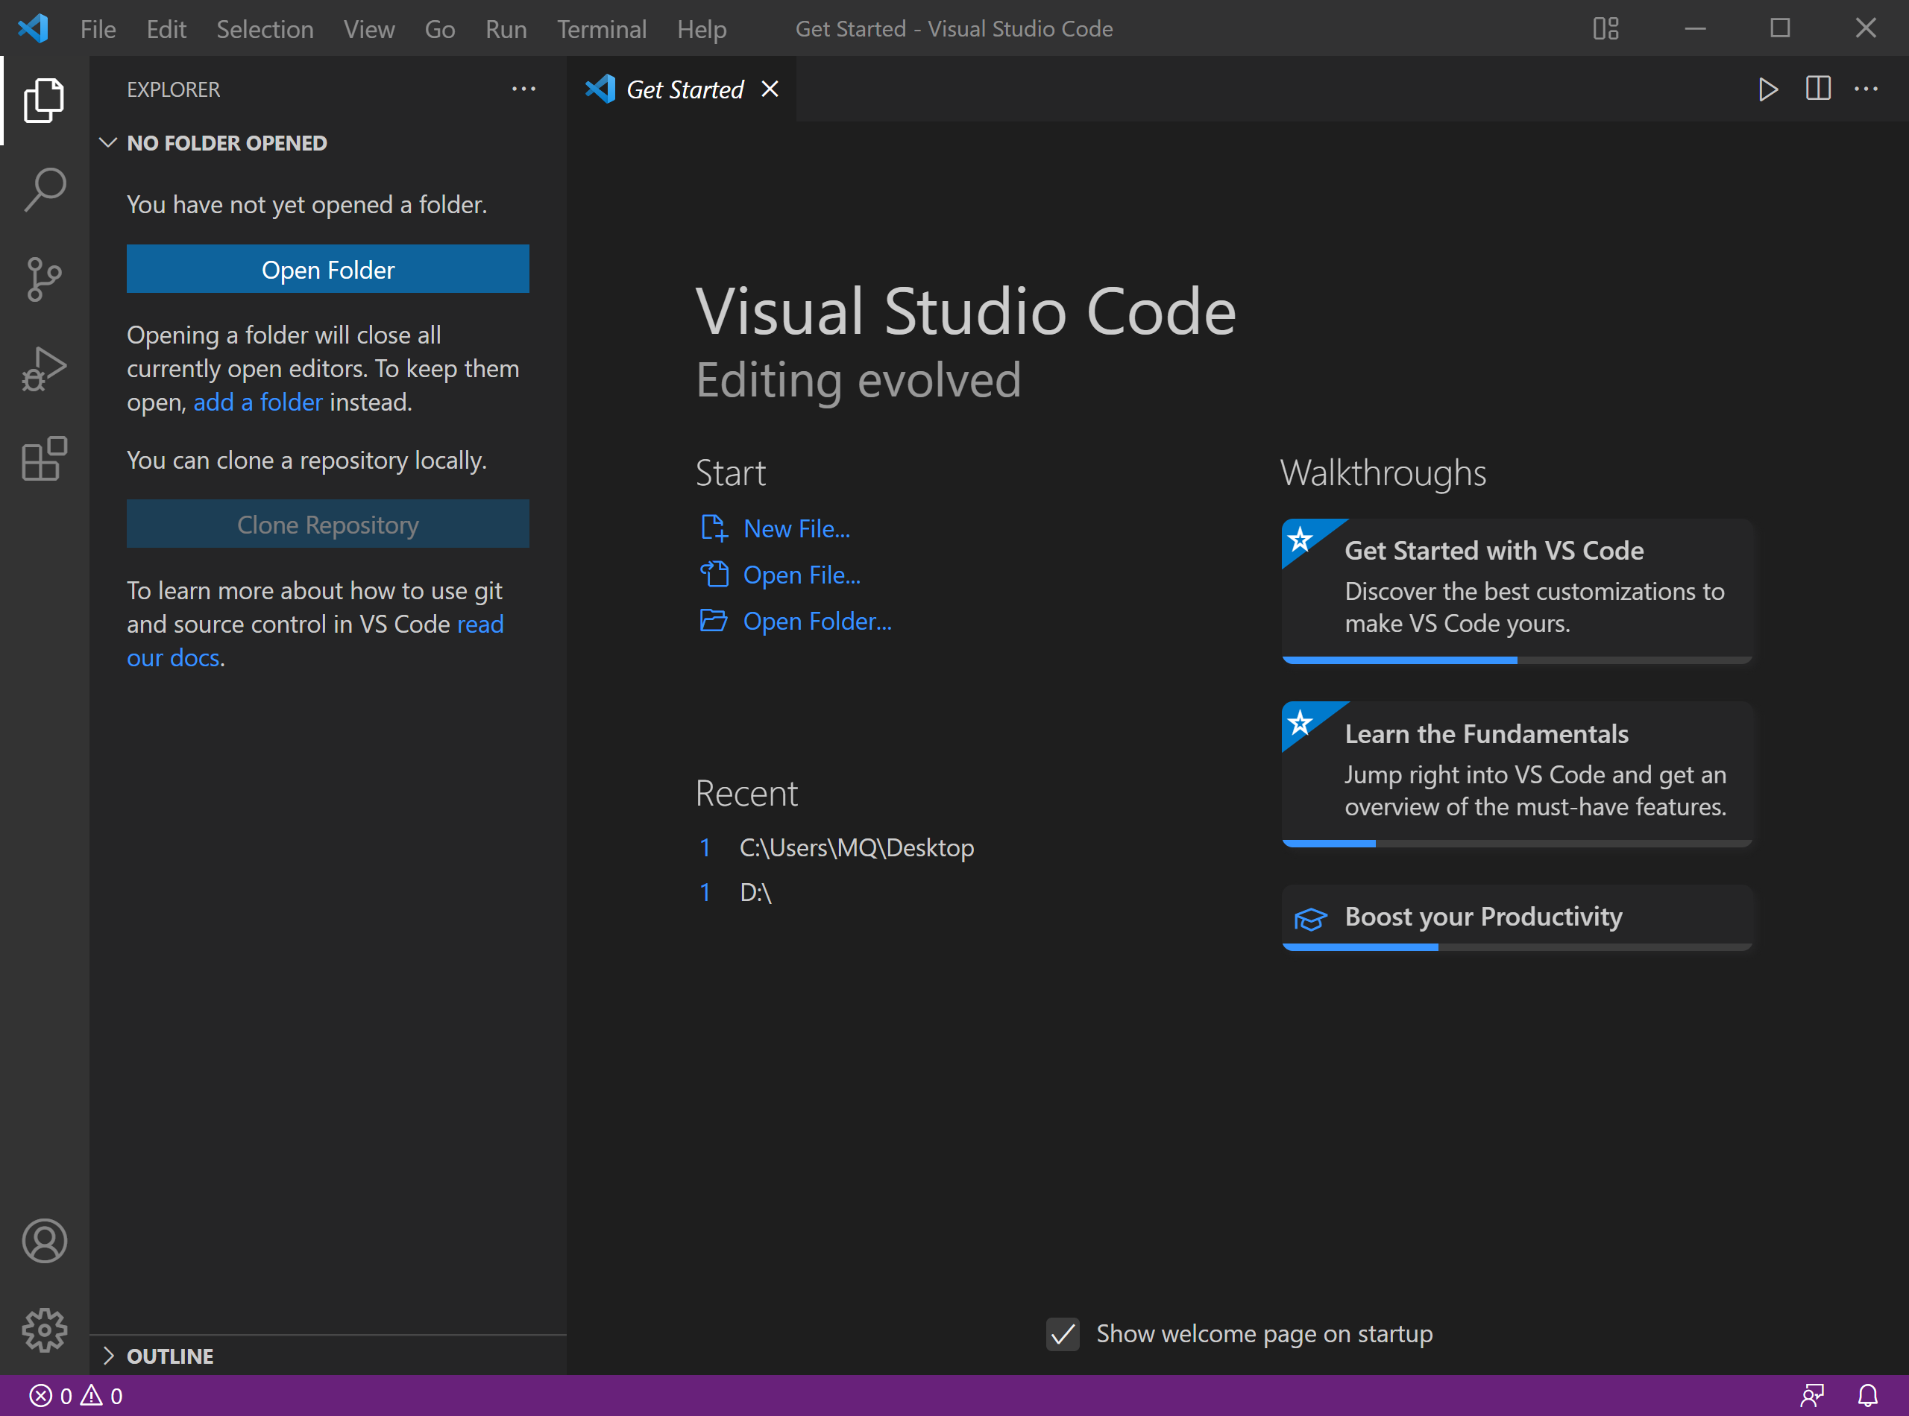The image size is (1909, 1416).
Task: Open the Go menu
Action: [x=440, y=28]
